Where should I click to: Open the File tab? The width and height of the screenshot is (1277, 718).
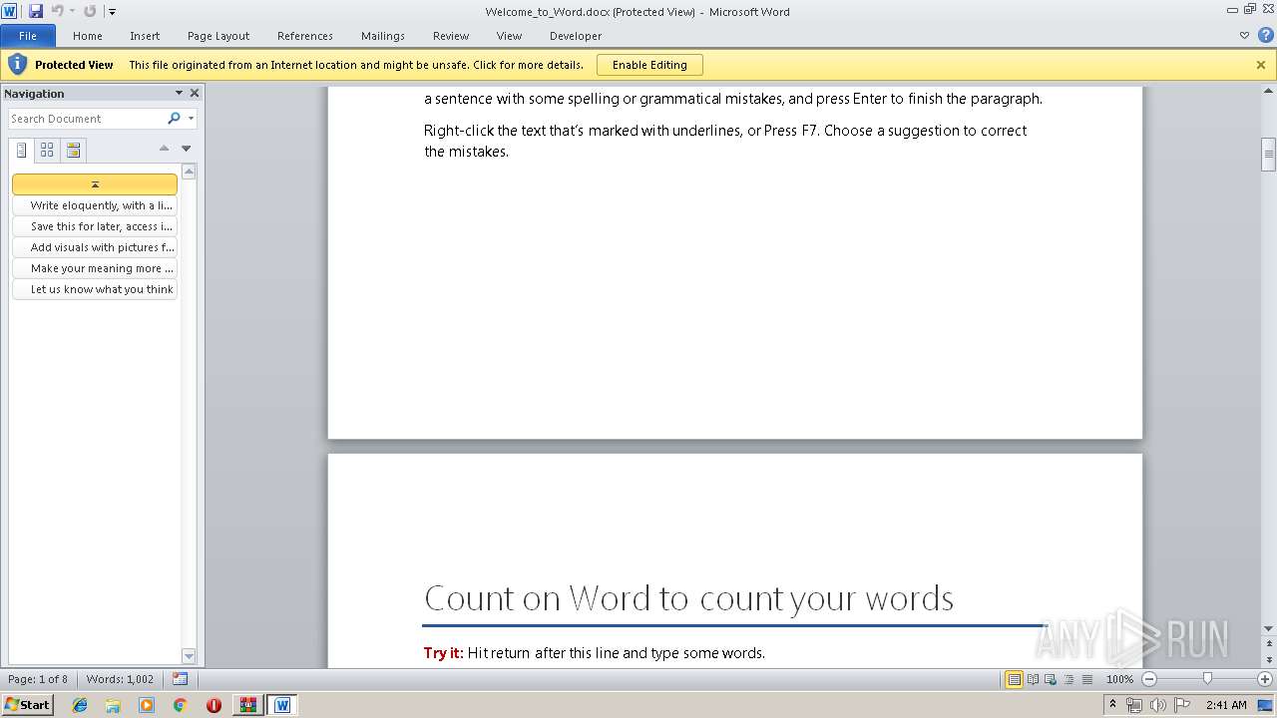tap(28, 36)
